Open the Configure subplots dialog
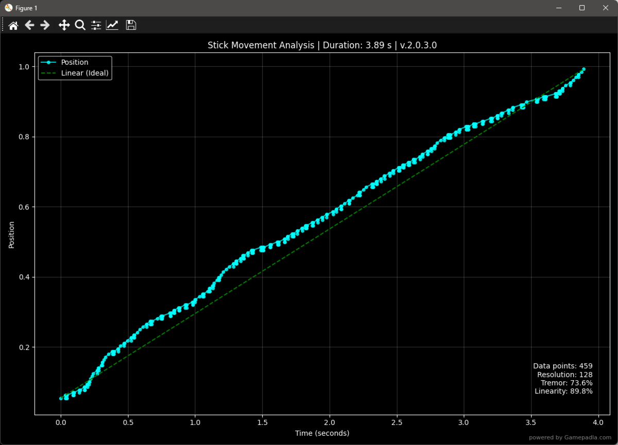Screen dimensions: 618x445 [x=96, y=25]
